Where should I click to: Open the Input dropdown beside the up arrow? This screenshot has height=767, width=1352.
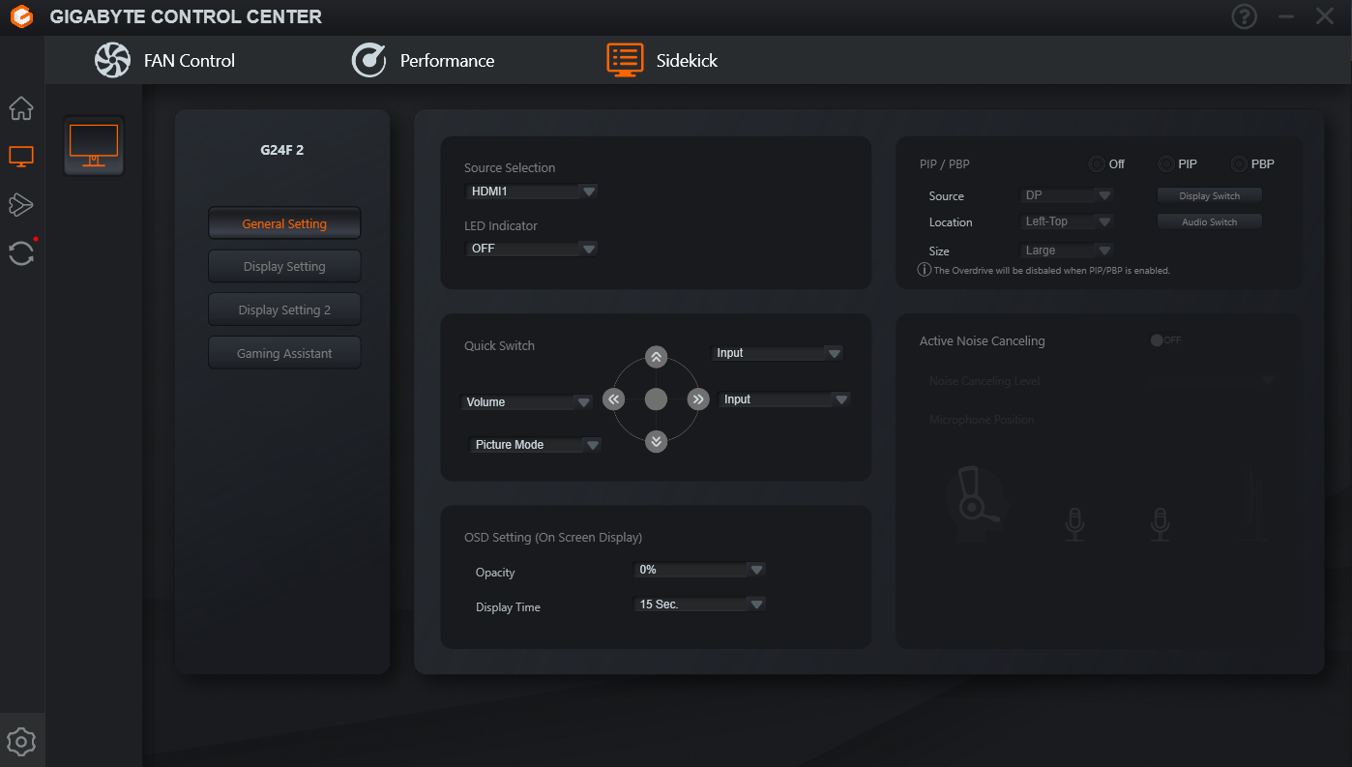pyautogui.click(x=778, y=353)
